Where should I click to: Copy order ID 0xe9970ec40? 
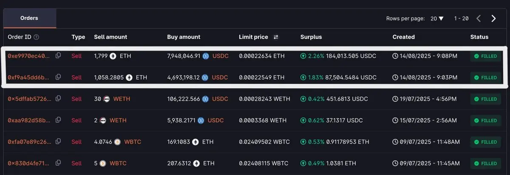58,55
